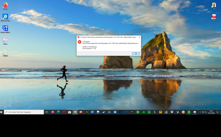Open Task View from the taskbar
Viewport: 221px width, 137px height.
tap(47, 112)
